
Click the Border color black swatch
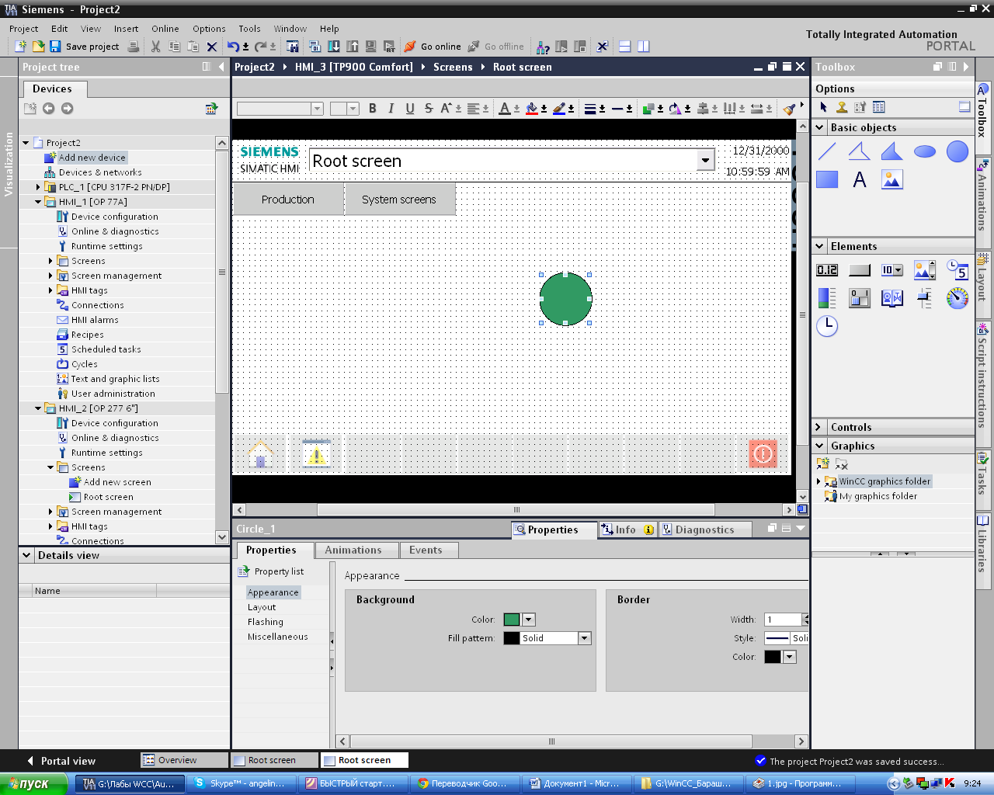(x=773, y=657)
